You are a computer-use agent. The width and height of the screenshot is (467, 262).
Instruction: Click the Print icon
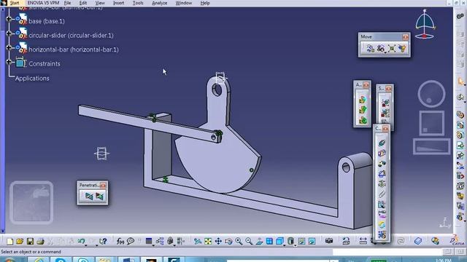point(40,241)
